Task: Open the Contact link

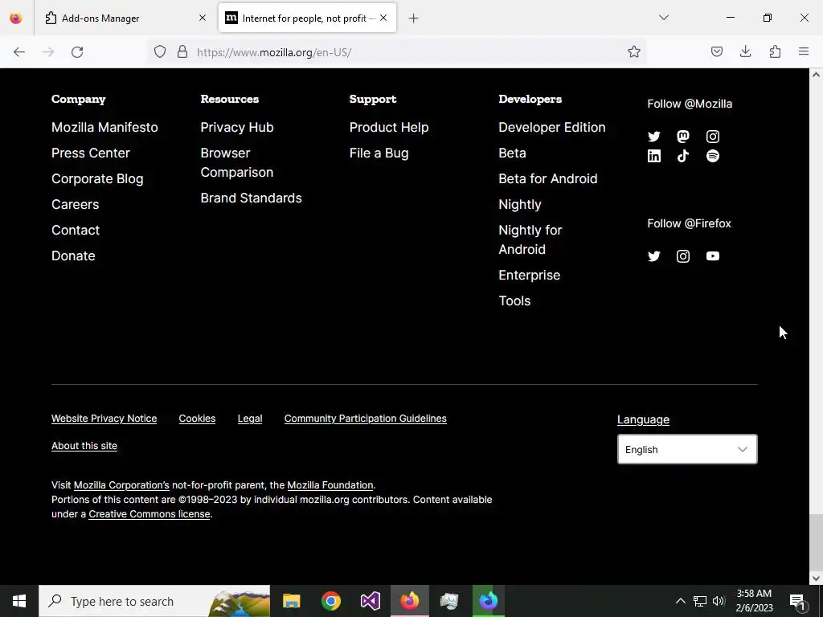Action: tap(76, 230)
